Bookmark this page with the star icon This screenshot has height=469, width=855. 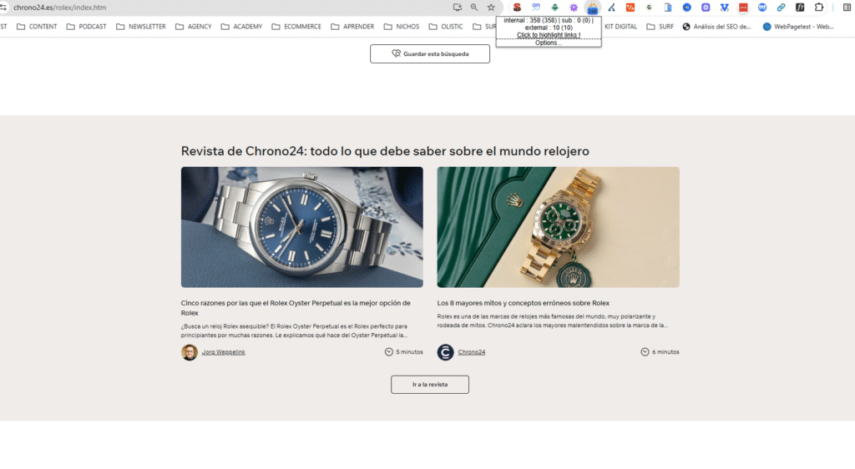pyautogui.click(x=491, y=8)
